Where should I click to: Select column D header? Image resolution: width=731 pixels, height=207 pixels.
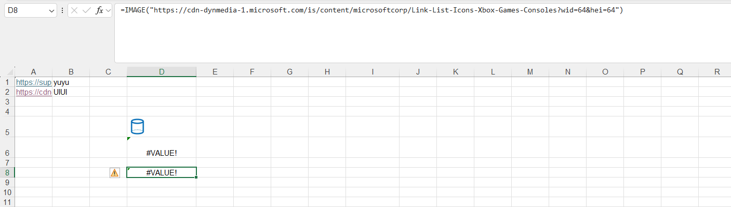click(x=162, y=72)
